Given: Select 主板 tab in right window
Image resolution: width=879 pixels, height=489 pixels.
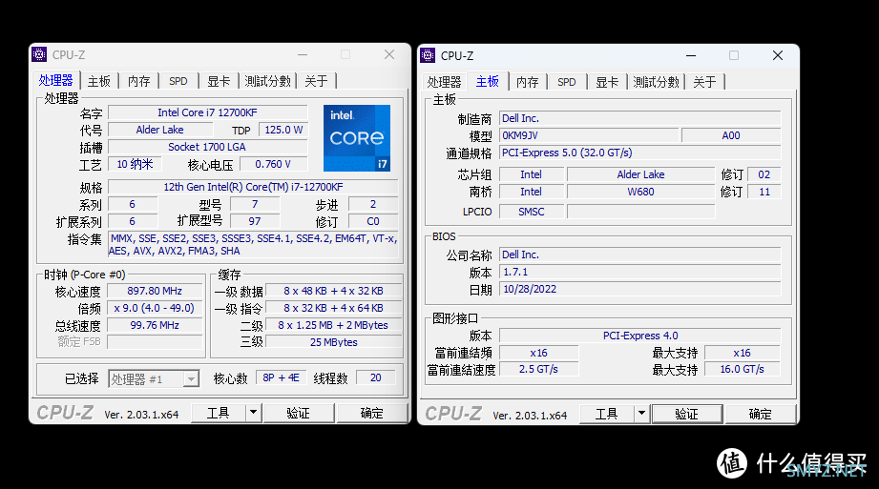Looking at the screenshot, I should click(487, 81).
